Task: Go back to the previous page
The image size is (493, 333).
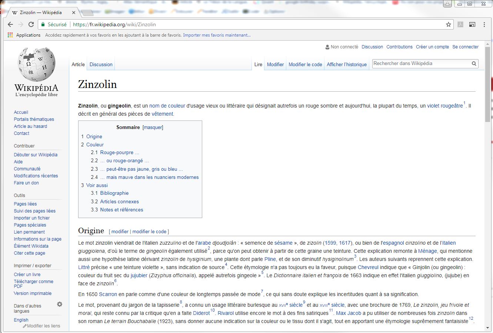Action: [10, 24]
